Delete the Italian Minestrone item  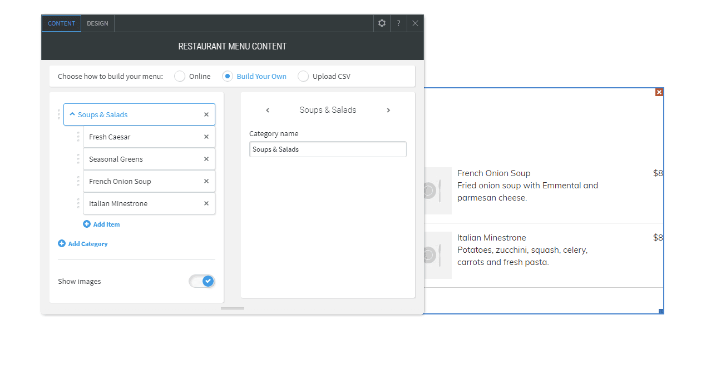206,203
